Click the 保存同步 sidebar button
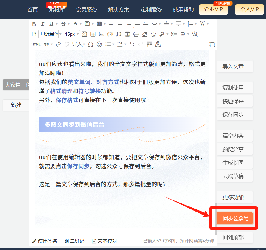The image size is (266, 250). [235, 115]
